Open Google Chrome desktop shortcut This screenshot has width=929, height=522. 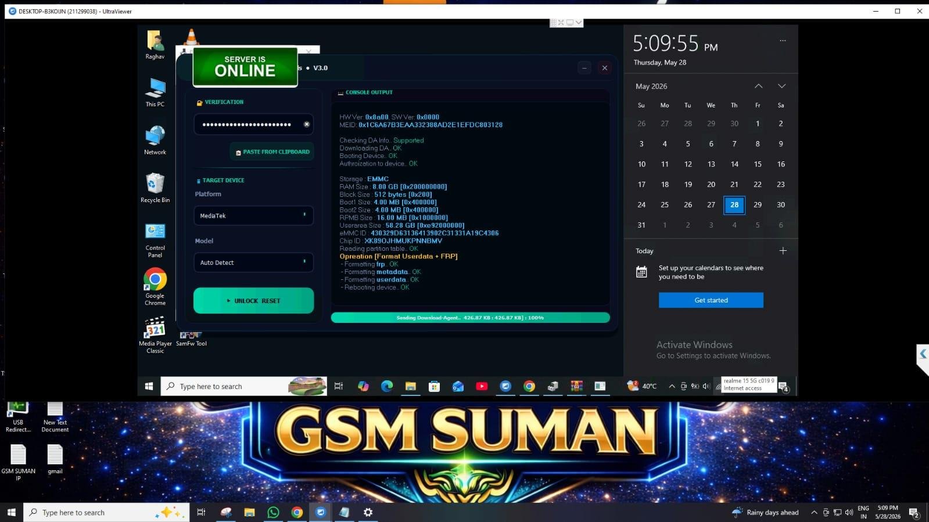pos(155,287)
